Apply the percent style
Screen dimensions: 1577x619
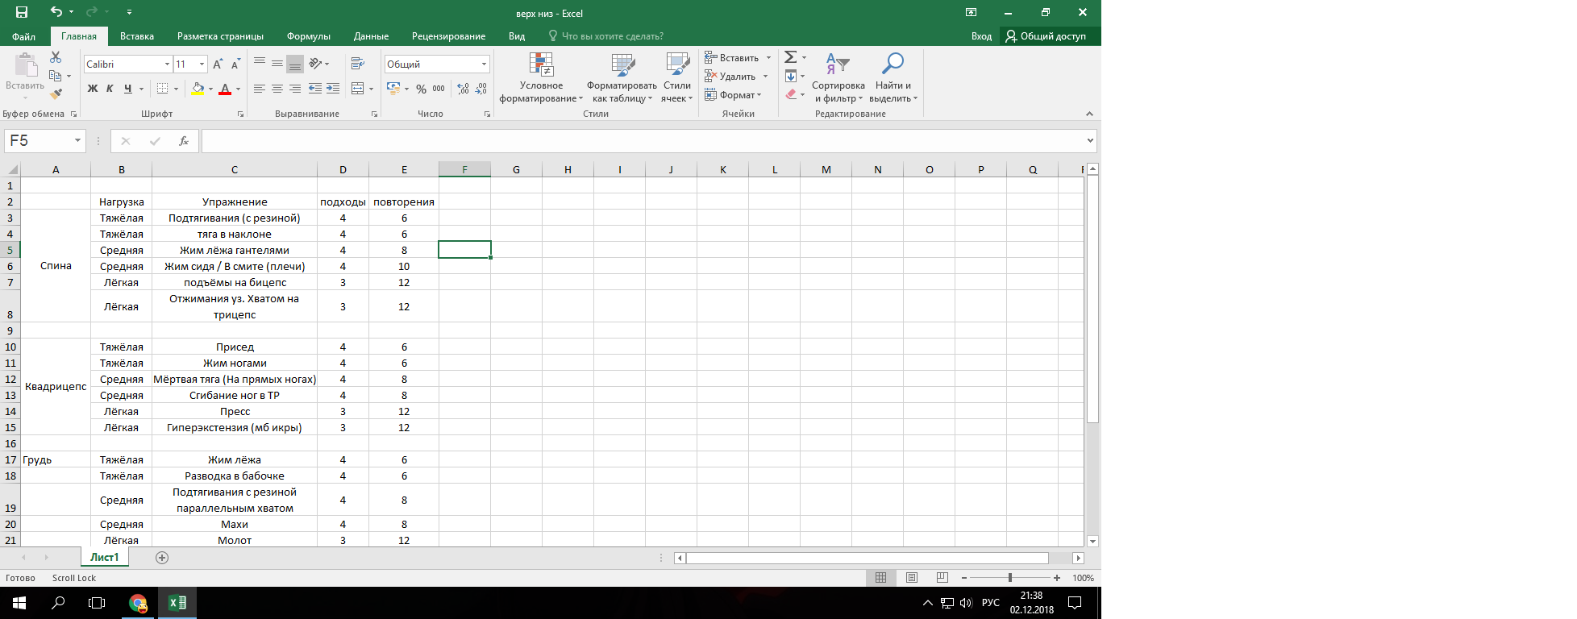click(421, 89)
